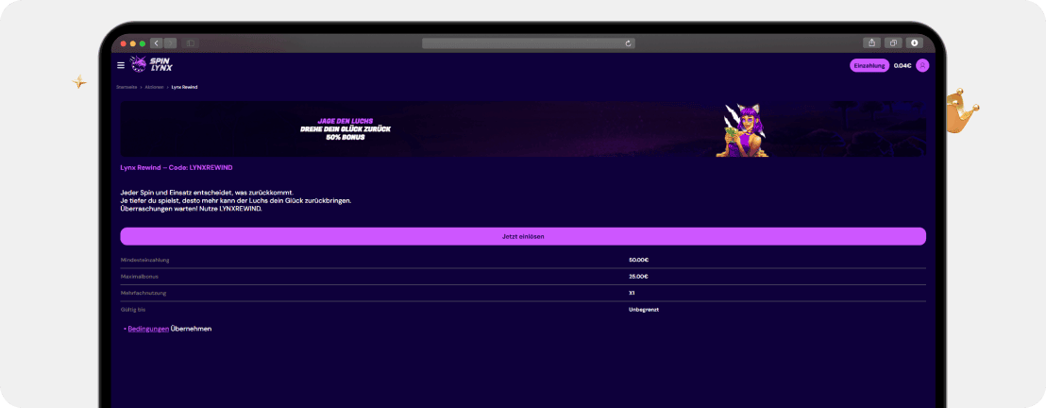Click the Übernehmen text

191,329
